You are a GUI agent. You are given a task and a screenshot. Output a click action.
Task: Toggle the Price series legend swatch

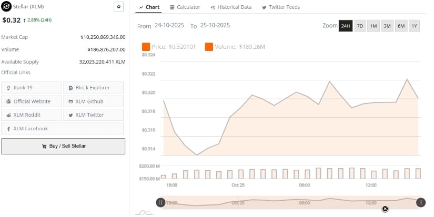point(146,47)
